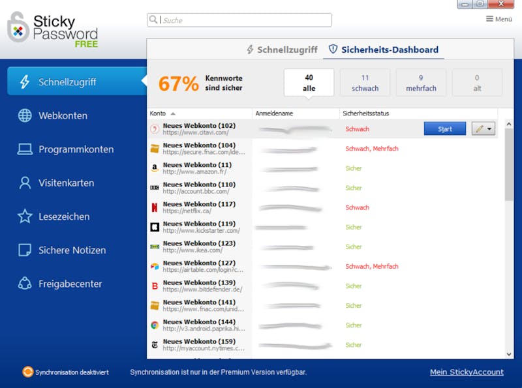Filter by 11 schwach passwords
Viewport: 522px width, 388px height.
tap(365, 83)
